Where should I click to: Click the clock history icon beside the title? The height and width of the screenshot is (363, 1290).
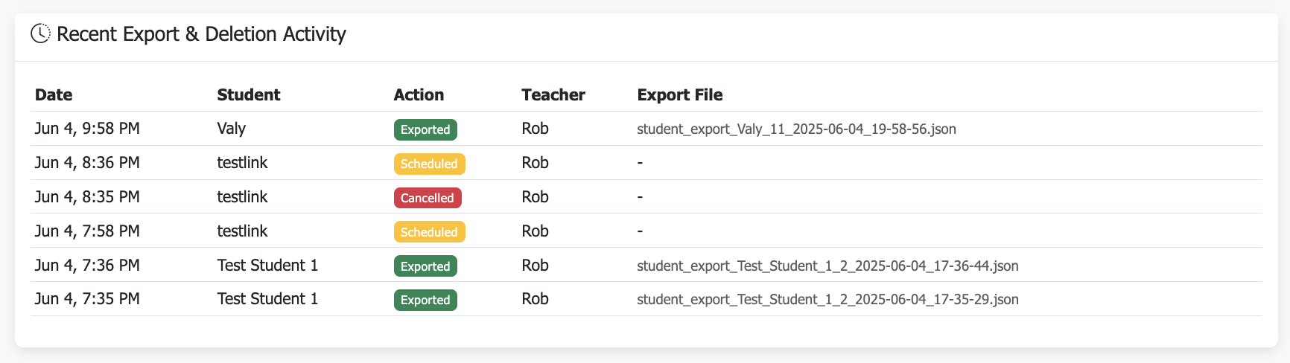click(x=40, y=33)
